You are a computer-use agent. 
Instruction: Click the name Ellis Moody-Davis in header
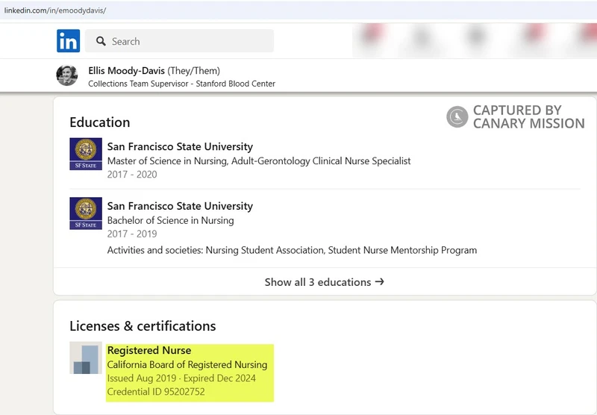tap(126, 71)
